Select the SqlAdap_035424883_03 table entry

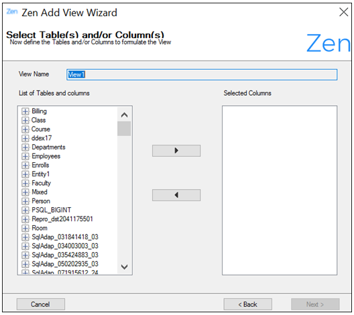click(65, 255)
